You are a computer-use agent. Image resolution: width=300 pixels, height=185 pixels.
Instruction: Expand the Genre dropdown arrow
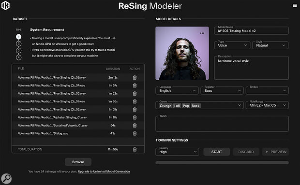pyautogui.click(x=240, y=105)
